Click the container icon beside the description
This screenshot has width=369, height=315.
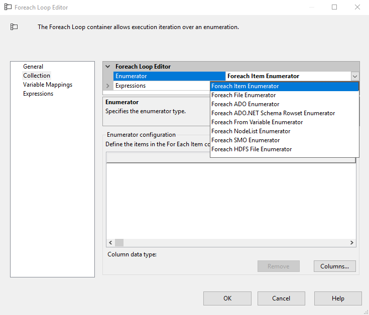tap(14, 27)
